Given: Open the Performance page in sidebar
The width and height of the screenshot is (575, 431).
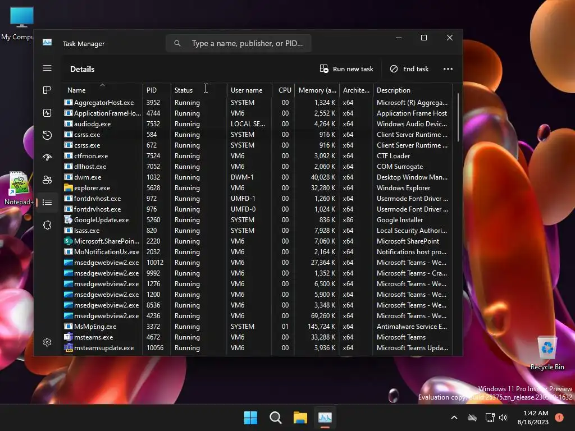Looking at the screenshot, I should pos(47,113).
